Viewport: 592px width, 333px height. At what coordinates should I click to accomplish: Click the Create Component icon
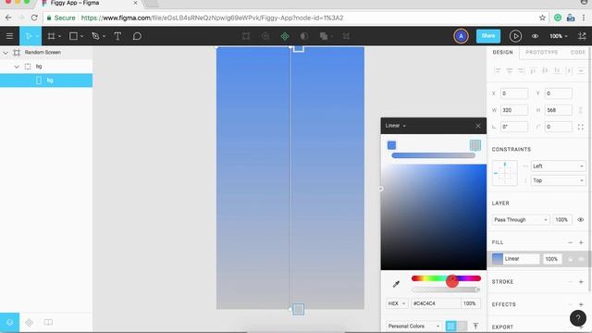(285, 36)
